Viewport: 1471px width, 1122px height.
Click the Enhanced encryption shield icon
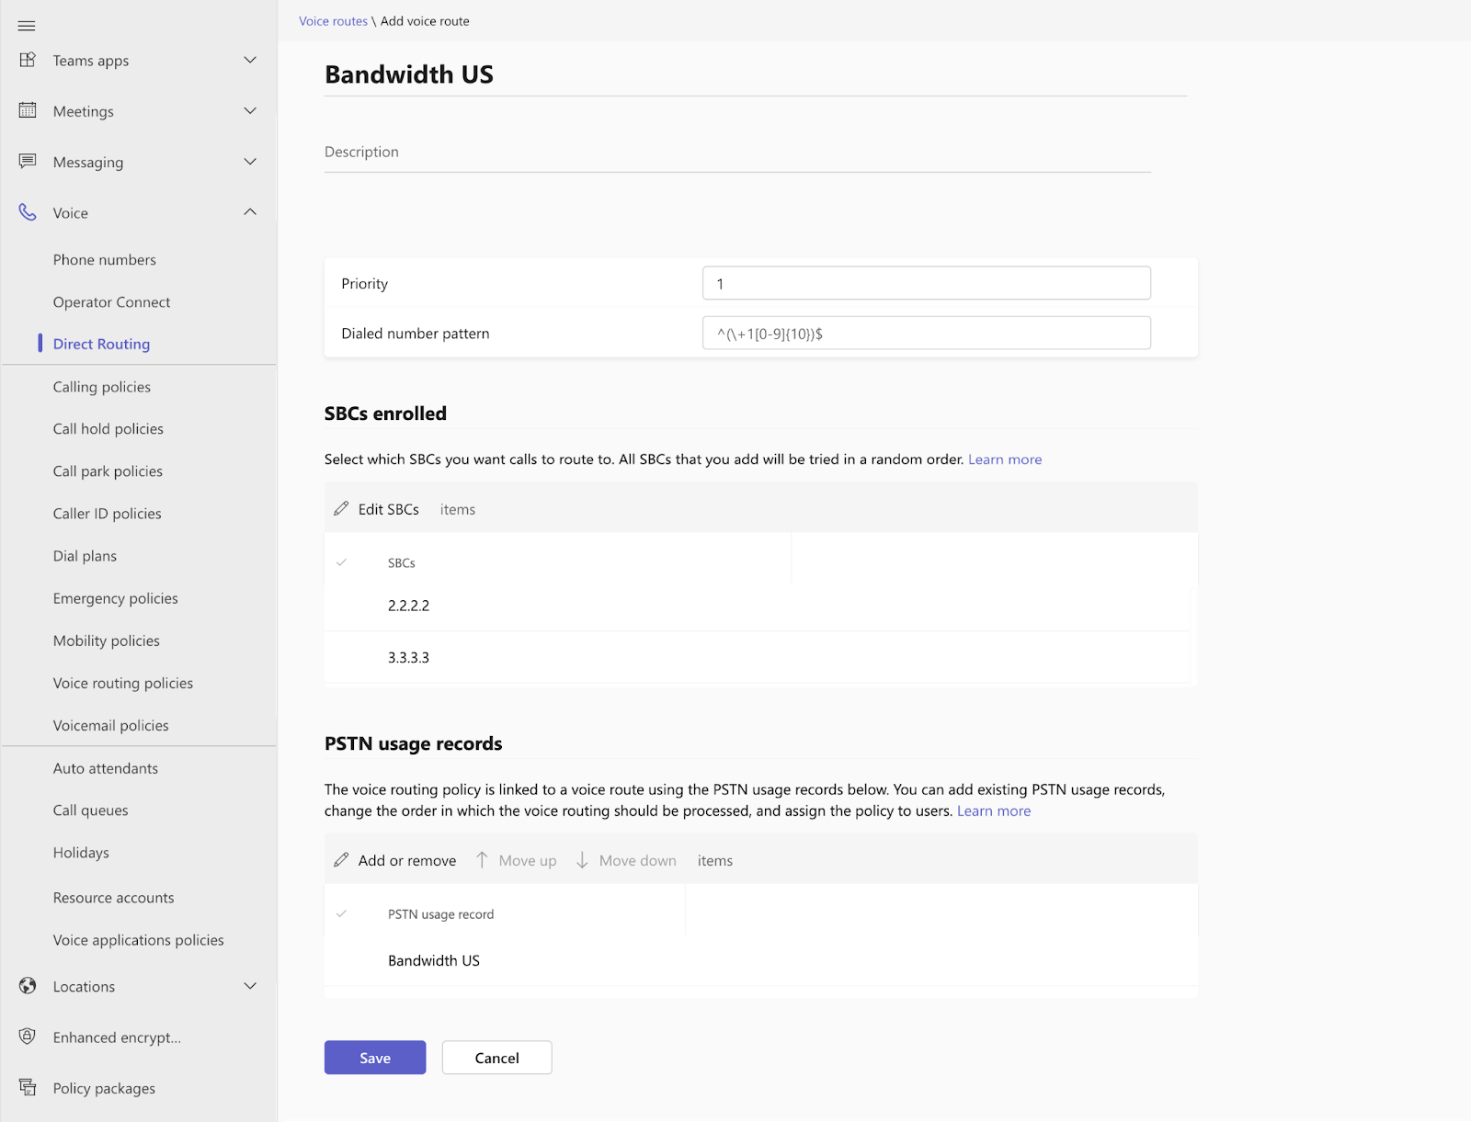(28, 1037)
